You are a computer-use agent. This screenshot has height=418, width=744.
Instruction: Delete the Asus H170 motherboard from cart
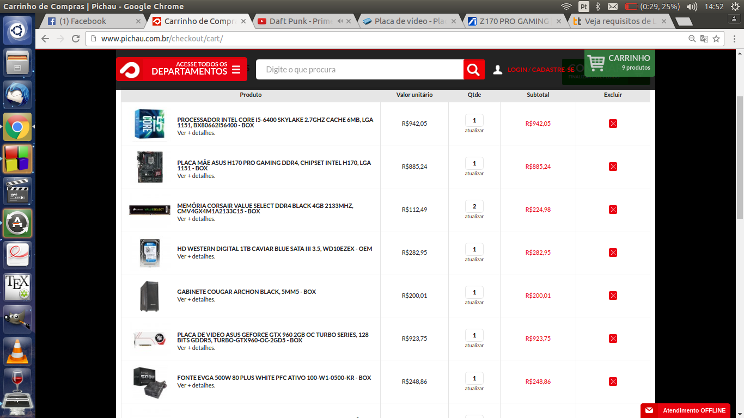point(613,167)
